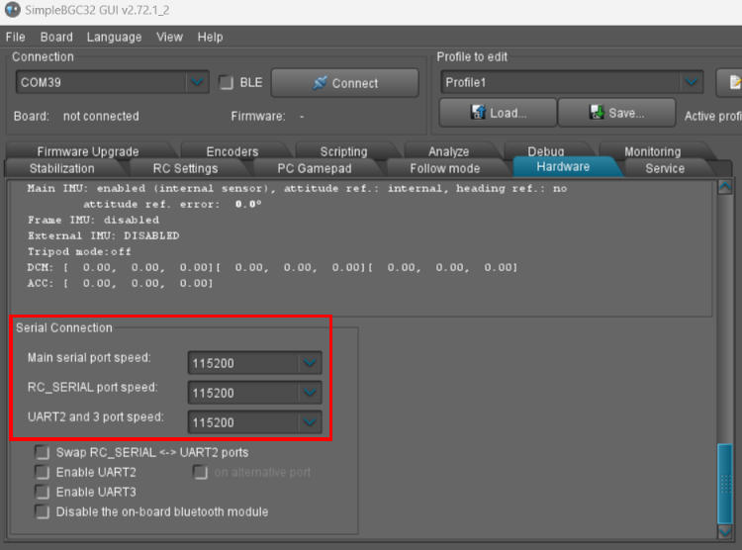Click the 'Tripod mode:off' line
This screenshot has width=742, height=550.
pos(79,251)
